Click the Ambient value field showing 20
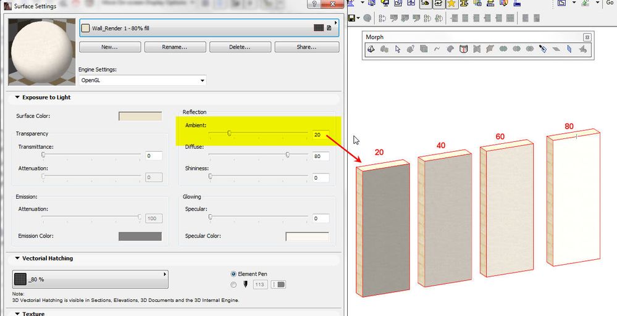Viewport: 617px width, 316px height. point(321,135)
